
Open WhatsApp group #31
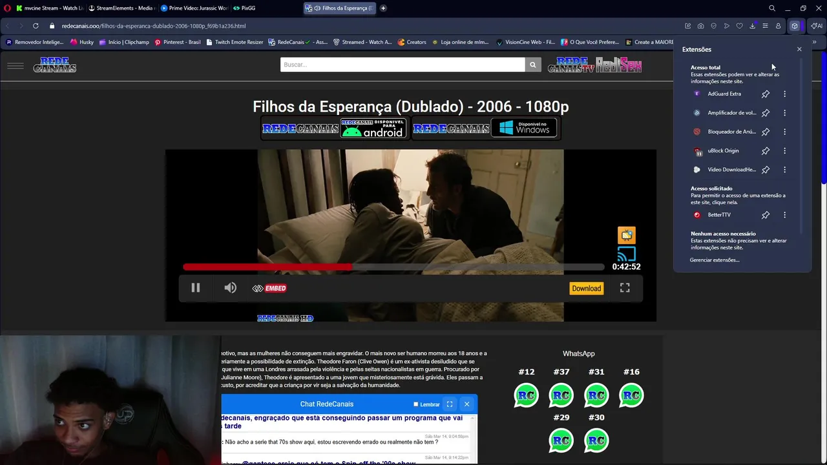tap(596, 395)
